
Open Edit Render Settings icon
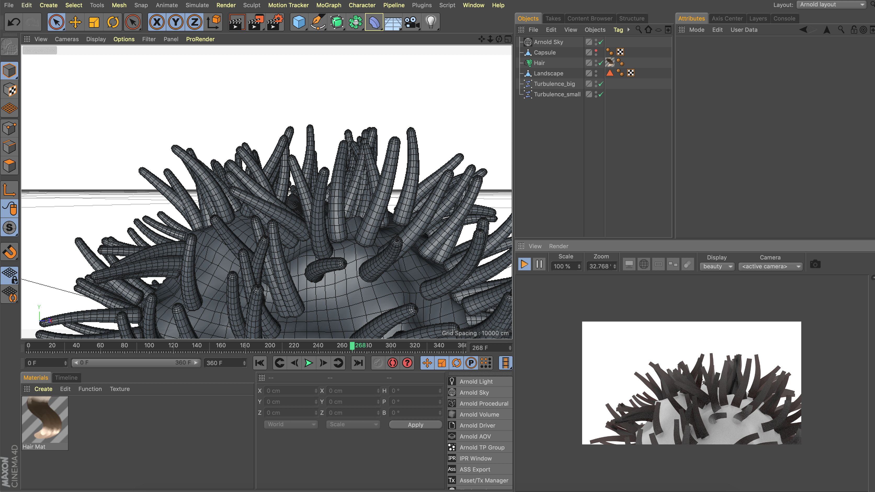tap(275, 22)
